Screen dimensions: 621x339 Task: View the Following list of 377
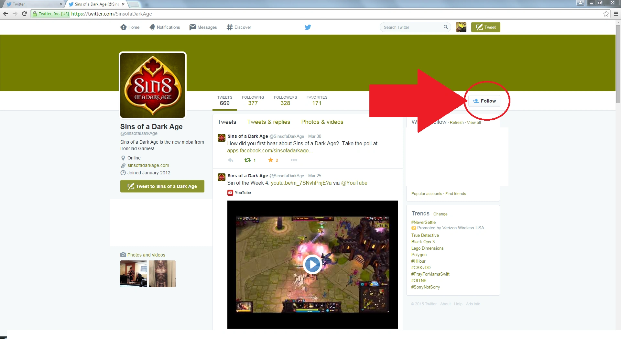tap(253, 101)
